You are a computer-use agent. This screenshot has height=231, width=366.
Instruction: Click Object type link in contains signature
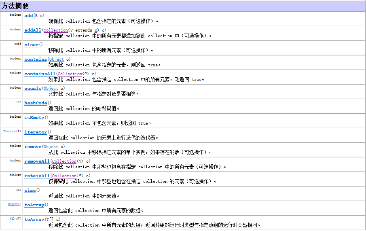click(x=56, y=59)
